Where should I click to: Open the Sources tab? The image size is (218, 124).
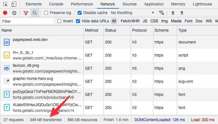click(x=129, y=4)
